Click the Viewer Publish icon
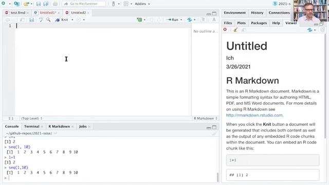The height and width of the screenshot is (185, 329). click(x=309, y=30)
